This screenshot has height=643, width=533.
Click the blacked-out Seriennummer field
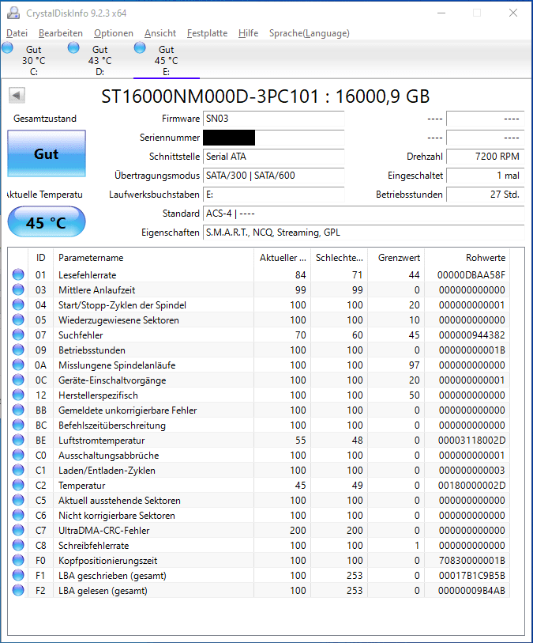[x=273, y=138]
